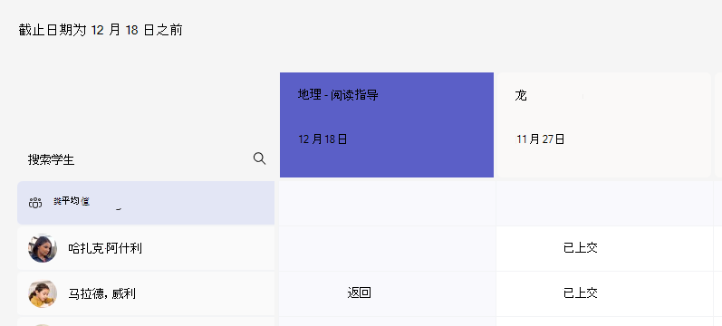
Task: Open 马拉德, 威利's avatar photo
Action: (43, 293)
